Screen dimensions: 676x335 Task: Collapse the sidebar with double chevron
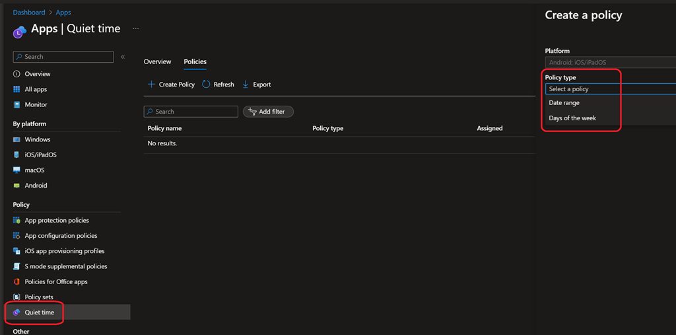coord(123,57)
